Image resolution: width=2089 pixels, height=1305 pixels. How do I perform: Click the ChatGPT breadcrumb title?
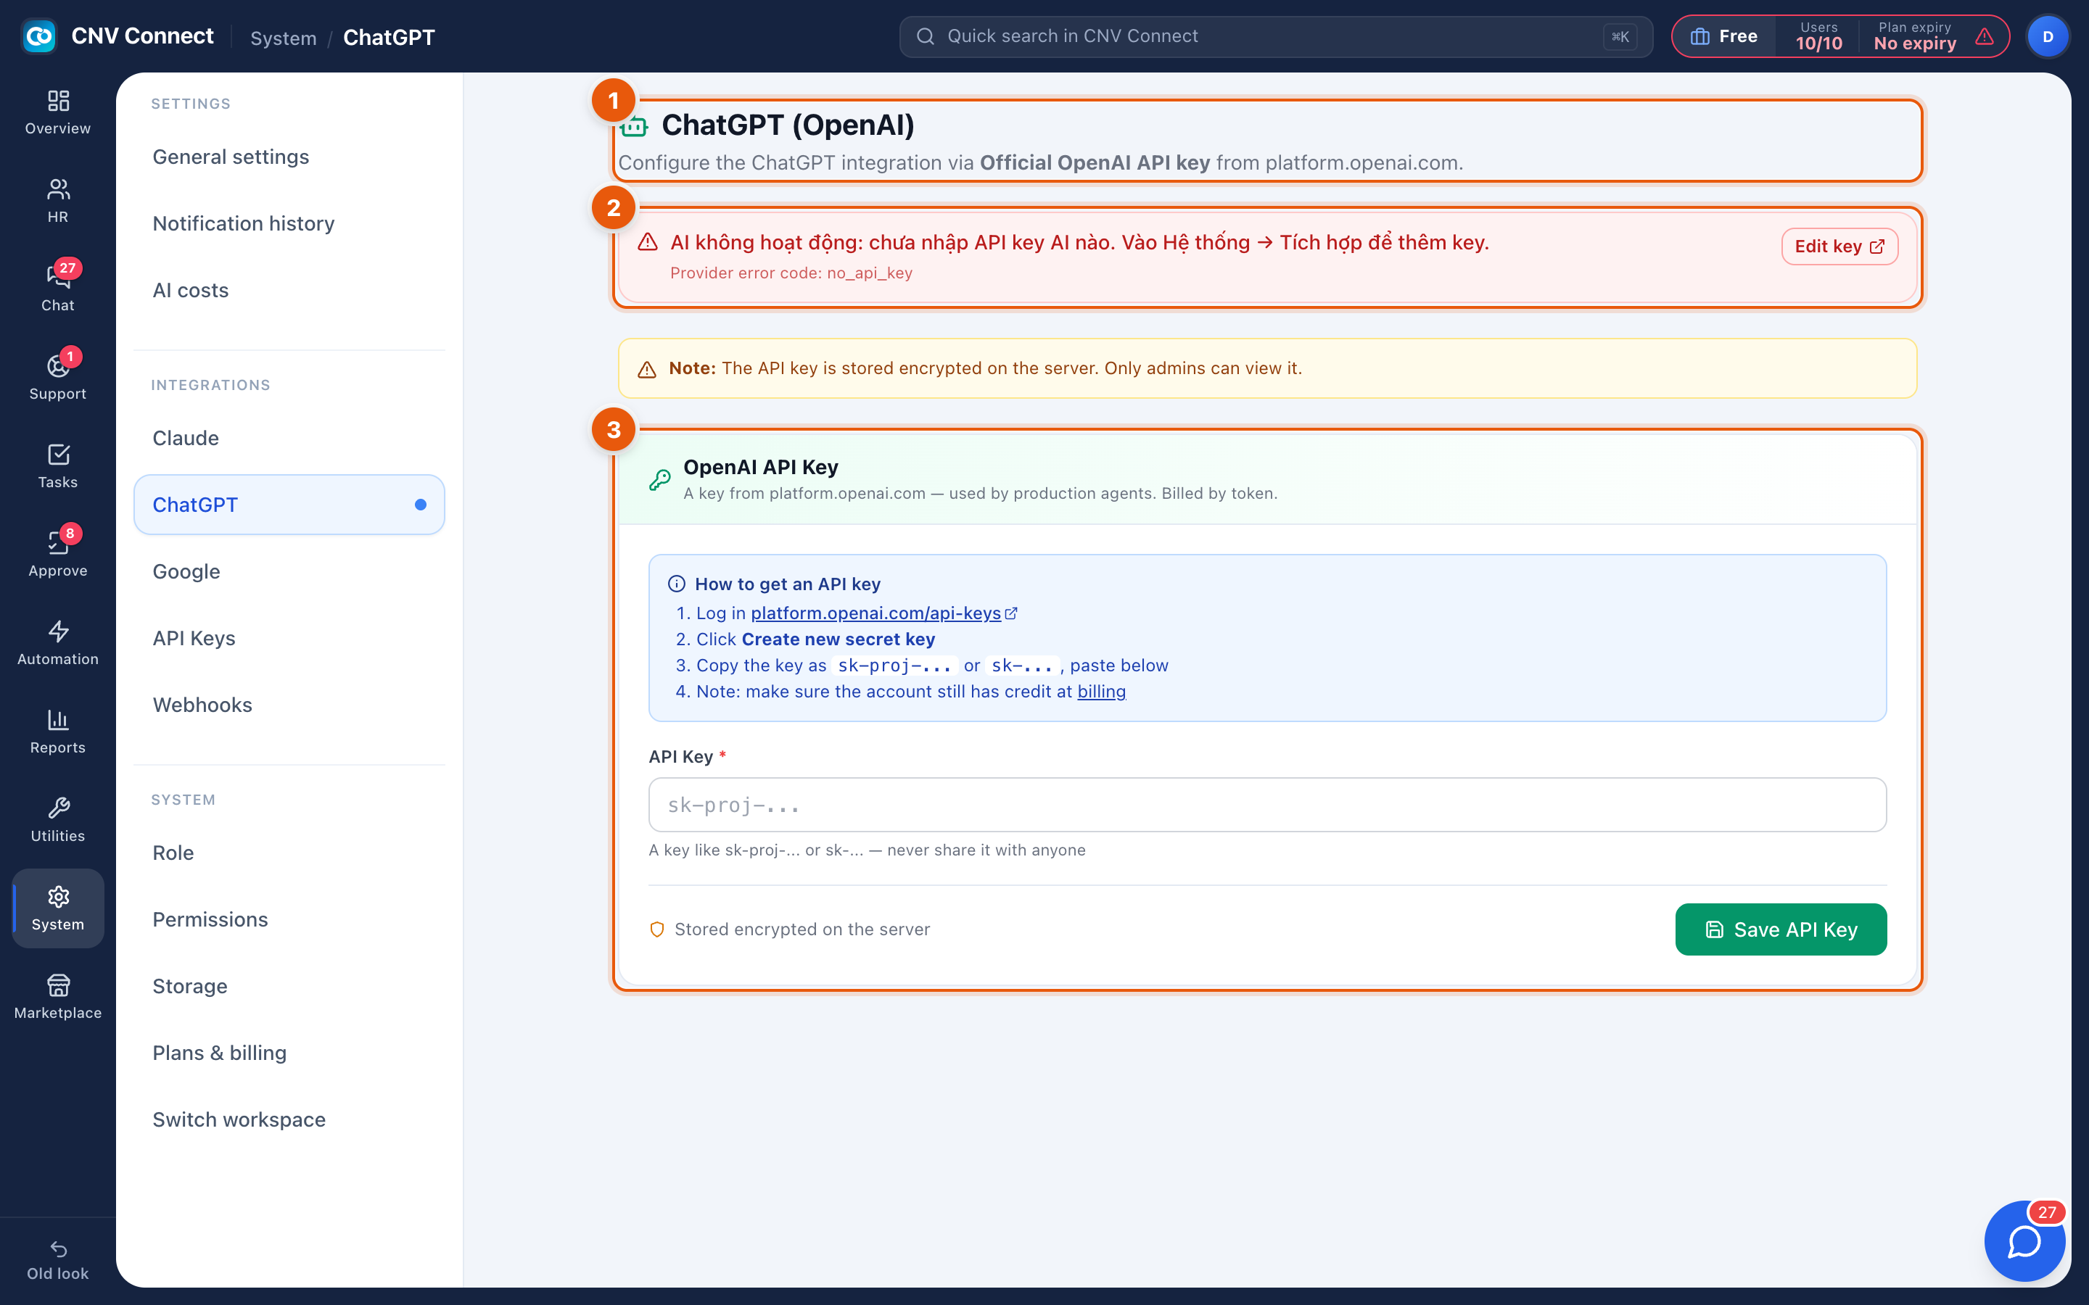389,38
